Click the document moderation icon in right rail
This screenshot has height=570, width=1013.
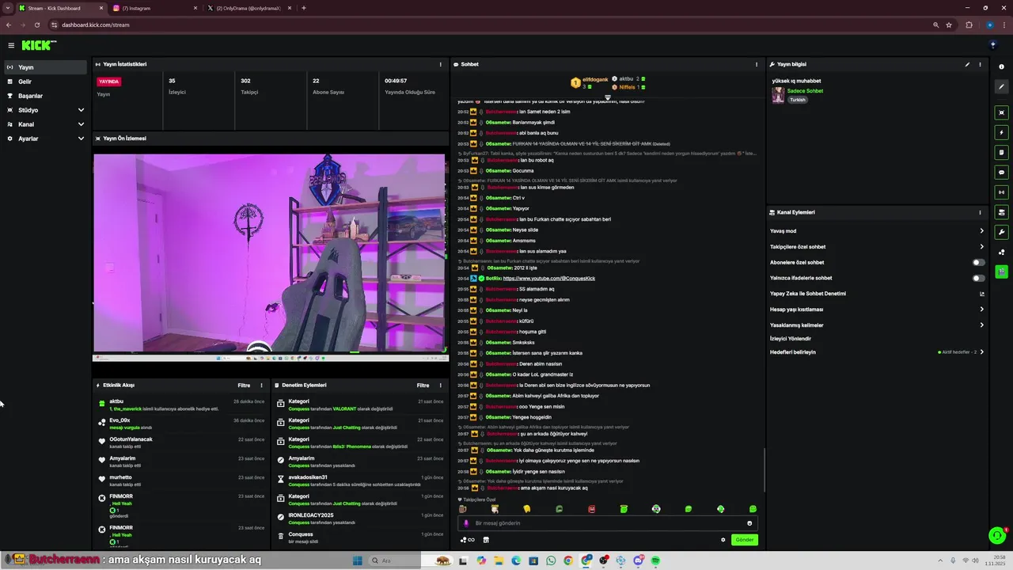point(1001,152)
